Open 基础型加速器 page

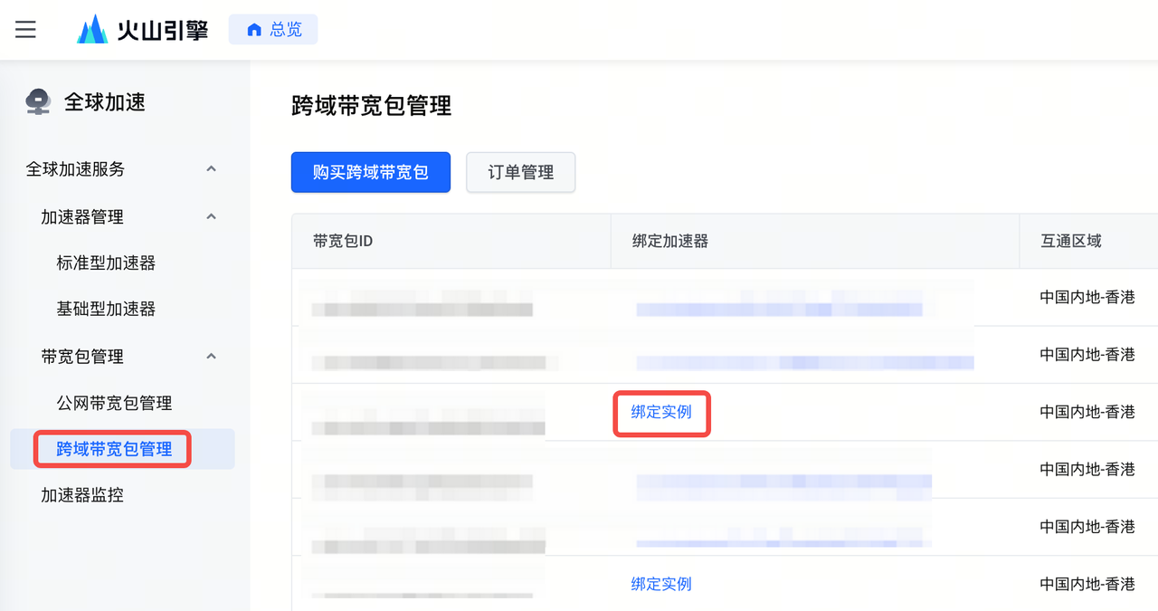[x=106, y=310]
